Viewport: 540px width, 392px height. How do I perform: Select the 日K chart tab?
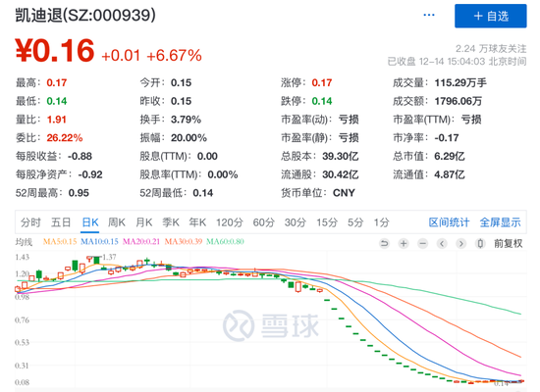(90, 222)
